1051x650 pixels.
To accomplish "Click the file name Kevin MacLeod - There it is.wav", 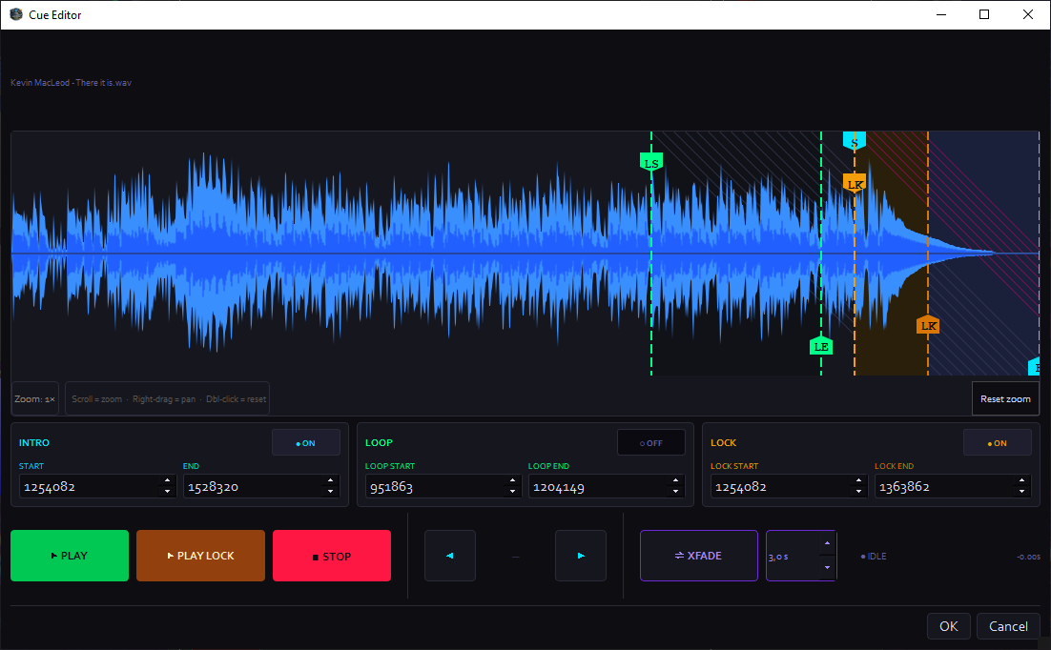I will click(x=71, y=82).
